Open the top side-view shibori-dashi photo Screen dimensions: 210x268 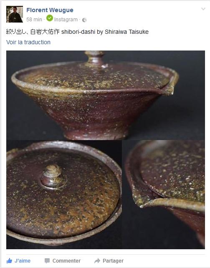click(106, 95)
